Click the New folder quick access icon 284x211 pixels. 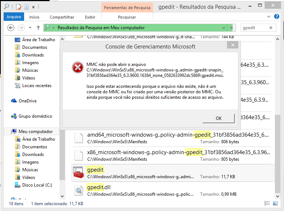(x=26, y=7)
